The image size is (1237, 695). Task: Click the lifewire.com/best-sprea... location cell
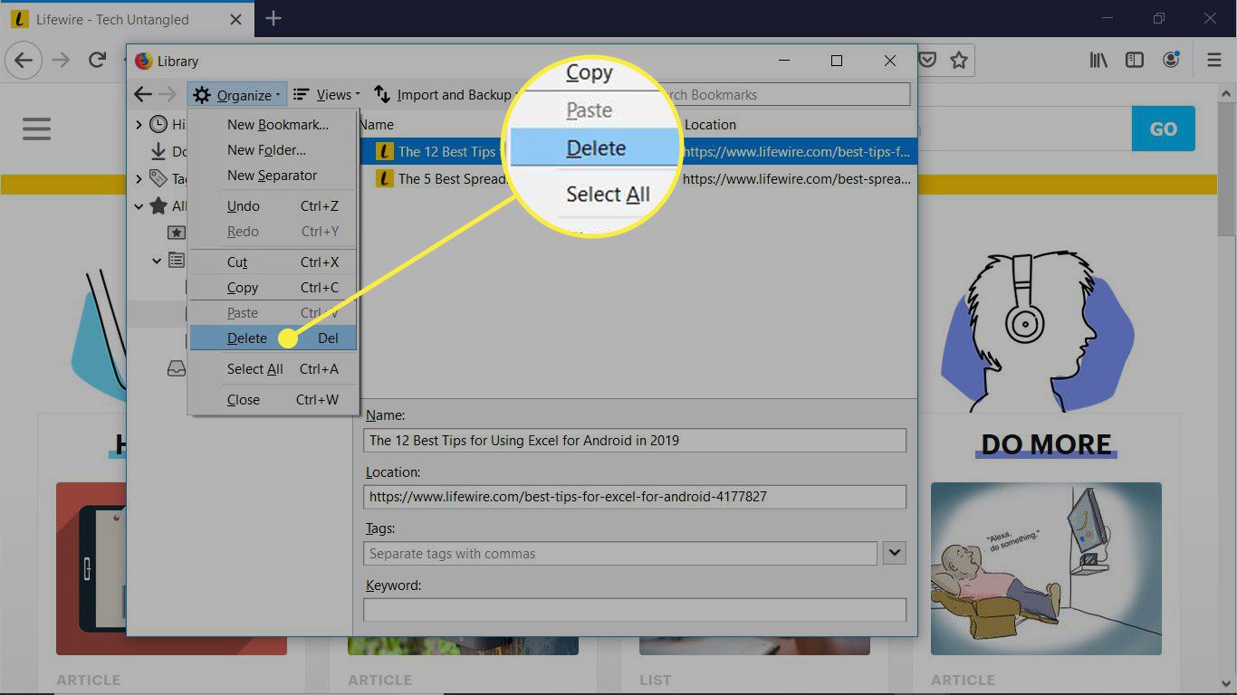[797, 179]
